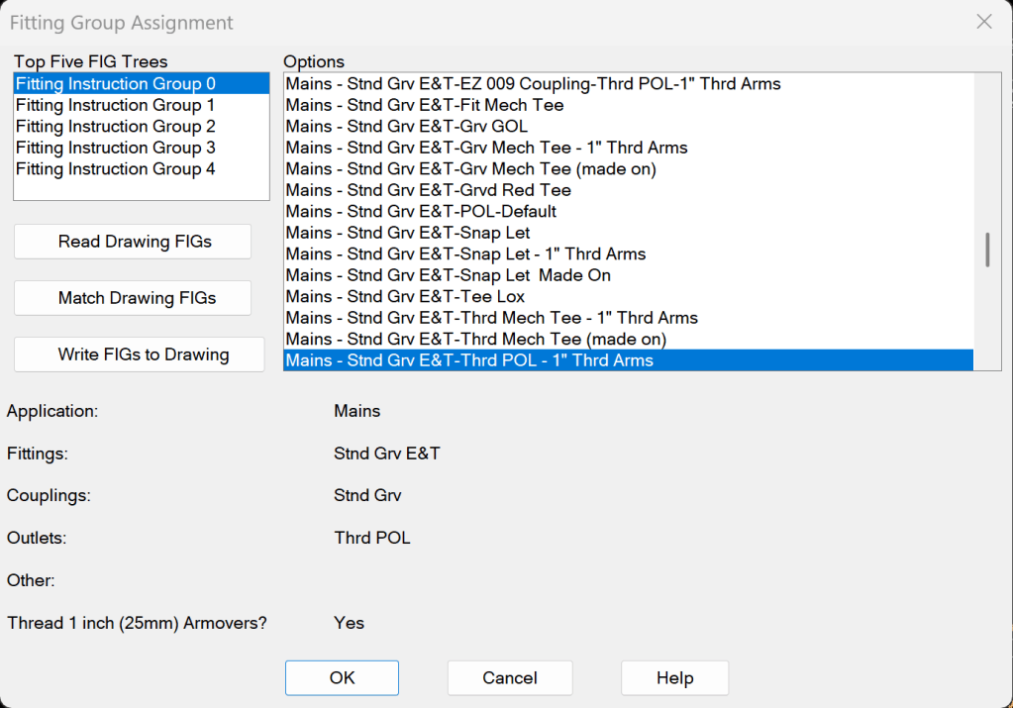Choose Snap Let - 1" Thrd Arms option
Viewport: 1013px width, 708px height.
(x=629, y=253)
